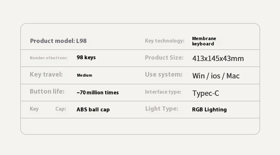Click the "Typec-C" interface value
Viewport: 280px width, 155px height.
point(206,93)
